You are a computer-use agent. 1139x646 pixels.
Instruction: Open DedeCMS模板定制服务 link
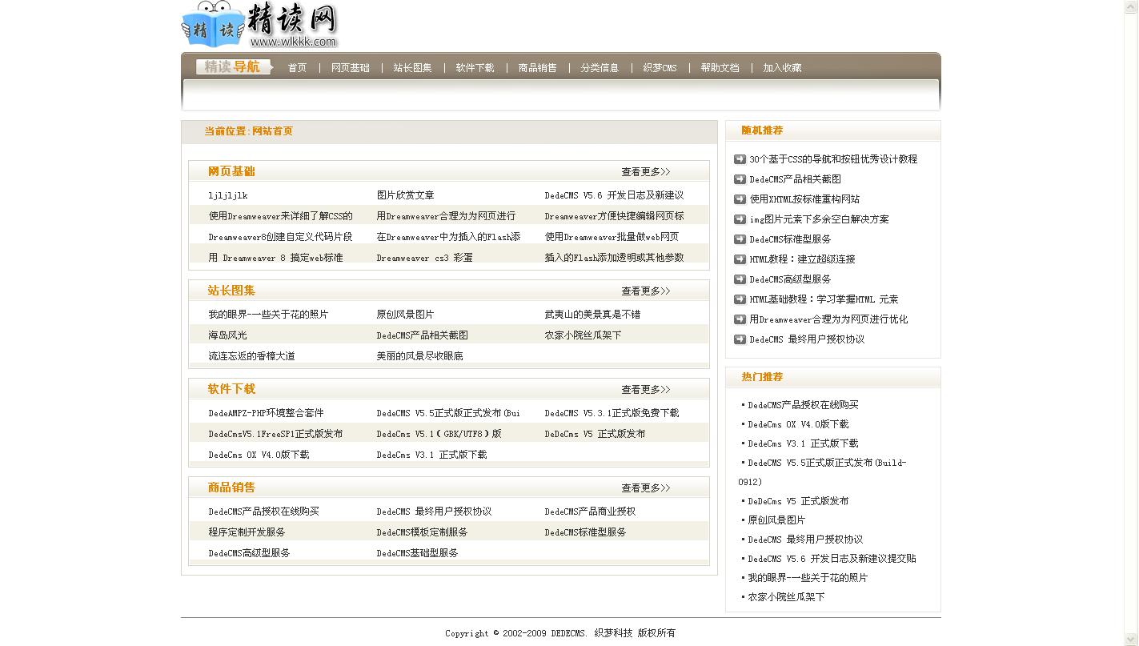pos(422,532)
